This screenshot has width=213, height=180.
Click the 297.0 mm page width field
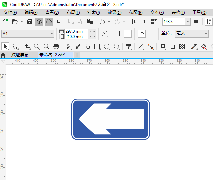(76, 31)
